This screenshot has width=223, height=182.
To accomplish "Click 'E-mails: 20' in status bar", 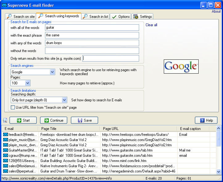I will coord(154,178).
